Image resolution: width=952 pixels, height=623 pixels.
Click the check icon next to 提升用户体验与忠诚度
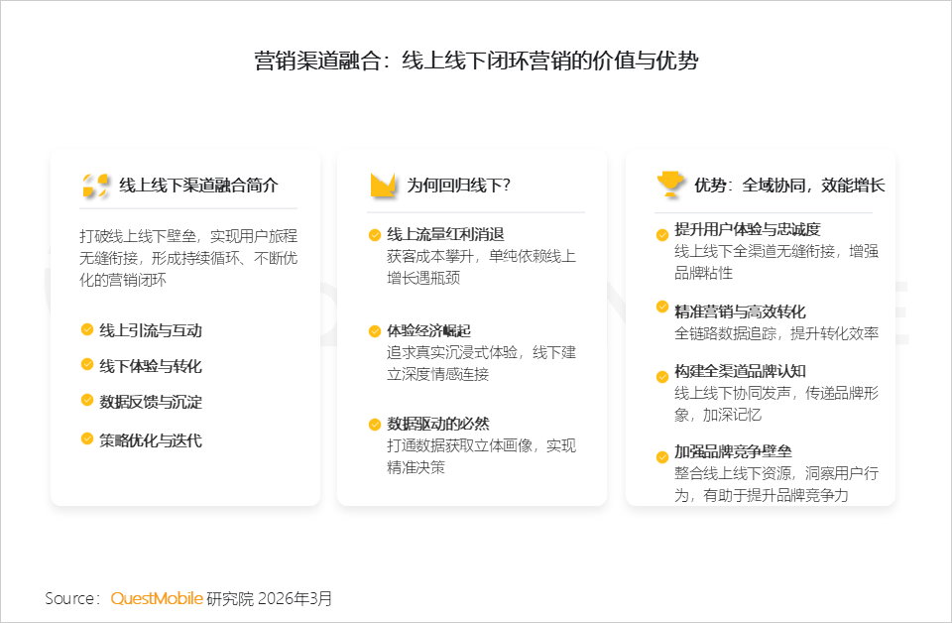662,235
